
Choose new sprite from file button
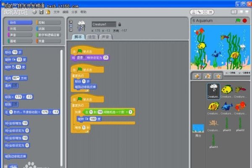(x=207, y=76)
